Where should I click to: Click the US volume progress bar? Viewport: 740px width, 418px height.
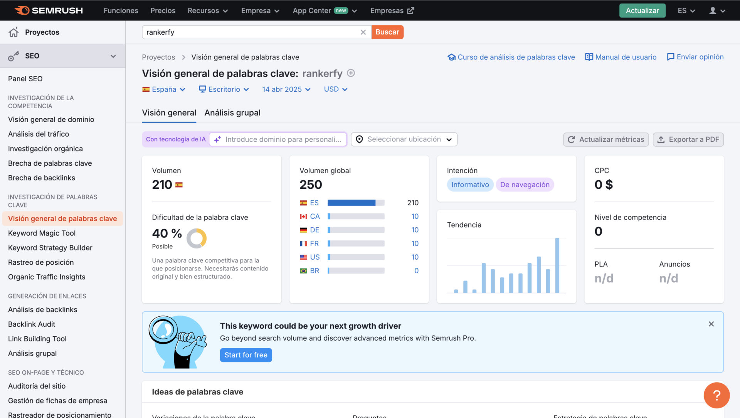(356, 257)
